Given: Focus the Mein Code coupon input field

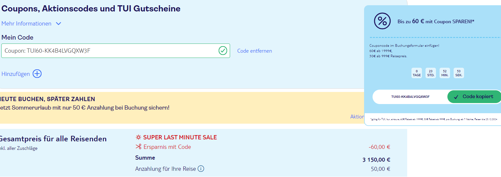Looking at the screenshot, I should point(116,51).
